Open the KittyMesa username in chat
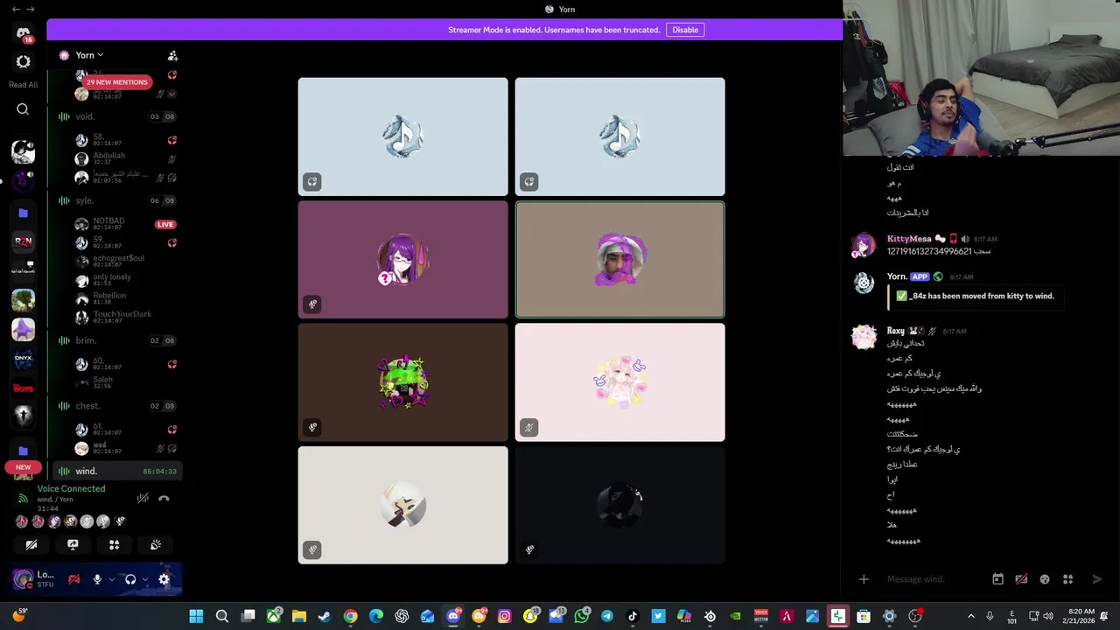This screenshot has height=630, width=1120. click(x=909, y=239)
